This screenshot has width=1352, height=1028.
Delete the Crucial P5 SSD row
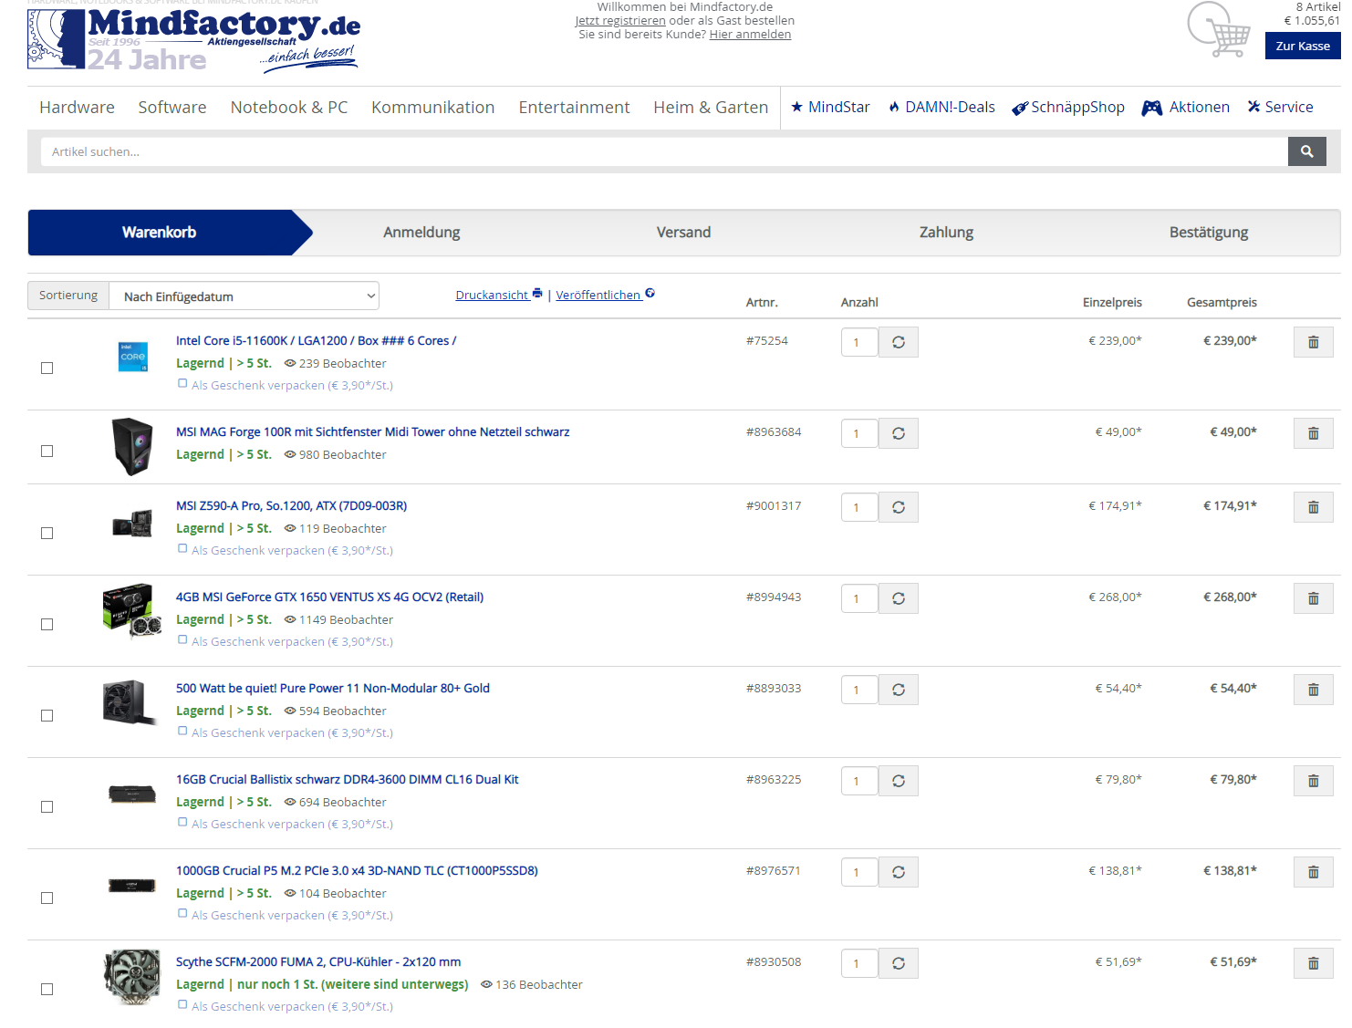1313,872
